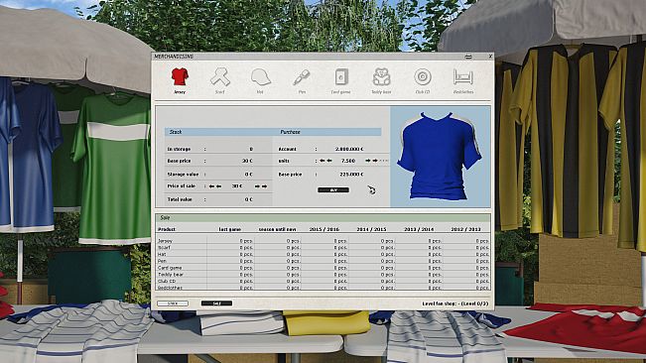Click the outermost right arrow for units

[375, 161]
